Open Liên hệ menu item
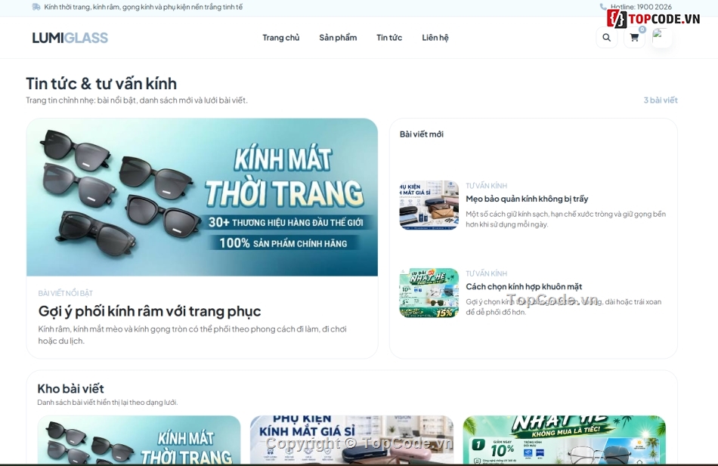The width and height of the screenshot is (718, 466). (435, 38)
